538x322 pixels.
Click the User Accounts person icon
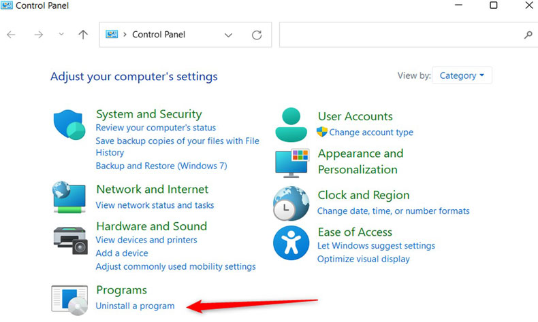point(291,124)
